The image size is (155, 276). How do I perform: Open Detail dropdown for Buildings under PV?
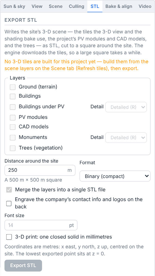126,107
